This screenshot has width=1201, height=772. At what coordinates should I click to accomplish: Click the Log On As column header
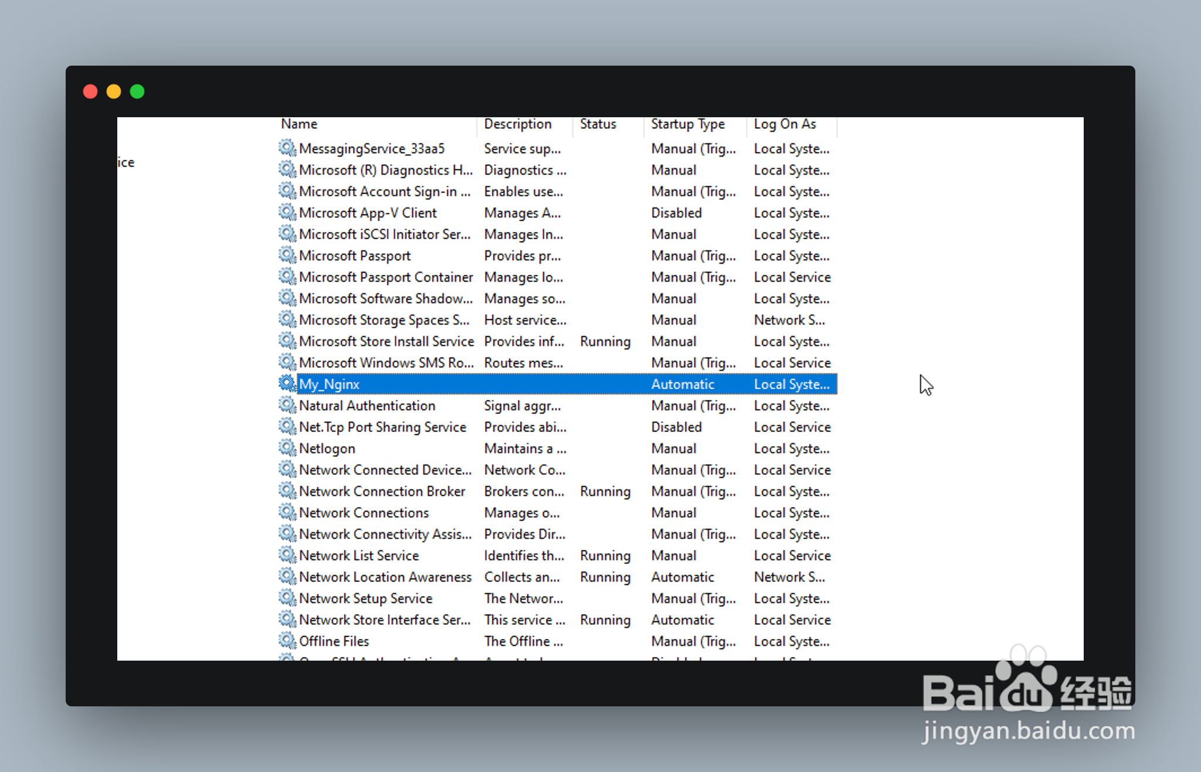tap(785, 124)
